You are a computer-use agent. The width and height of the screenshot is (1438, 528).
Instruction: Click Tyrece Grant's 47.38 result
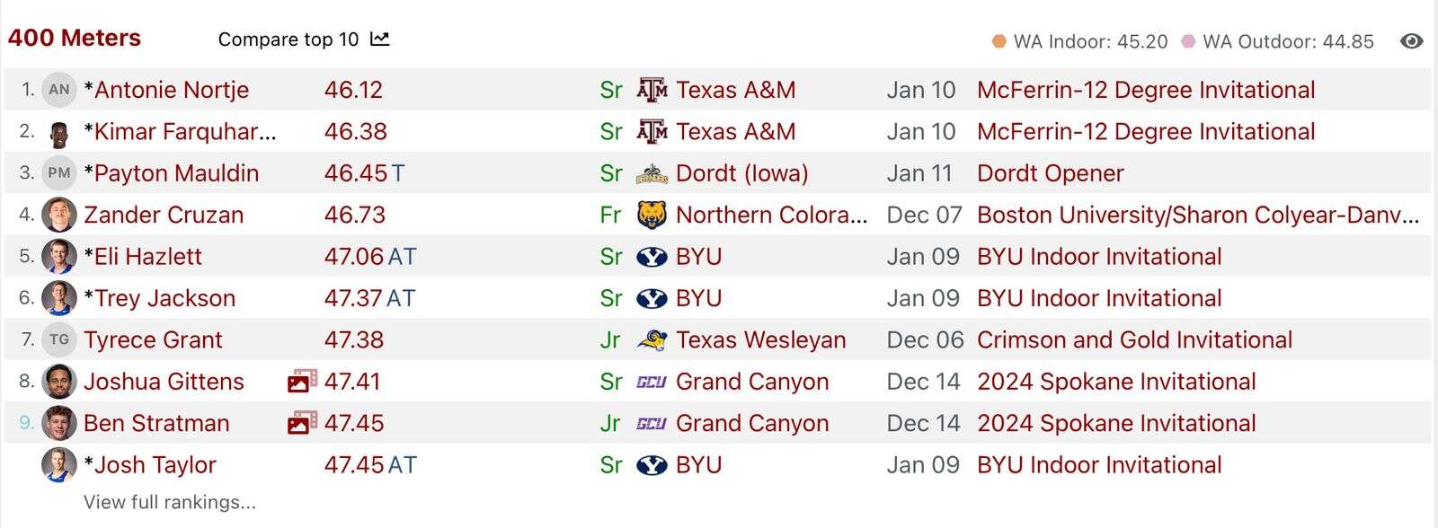coord(354,340)
